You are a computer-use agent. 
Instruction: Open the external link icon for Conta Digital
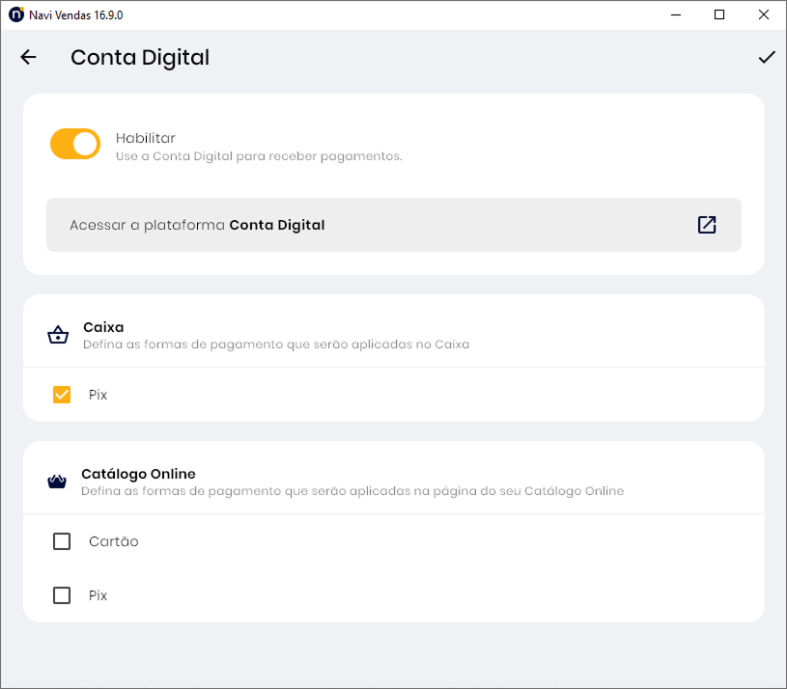707,225
